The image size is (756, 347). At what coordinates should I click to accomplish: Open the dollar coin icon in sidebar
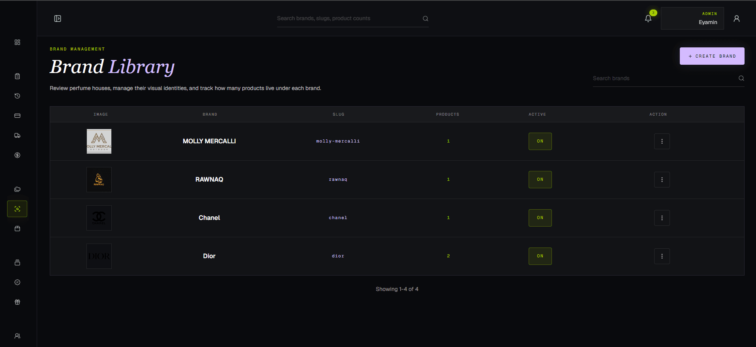click(x=17, y=155)
